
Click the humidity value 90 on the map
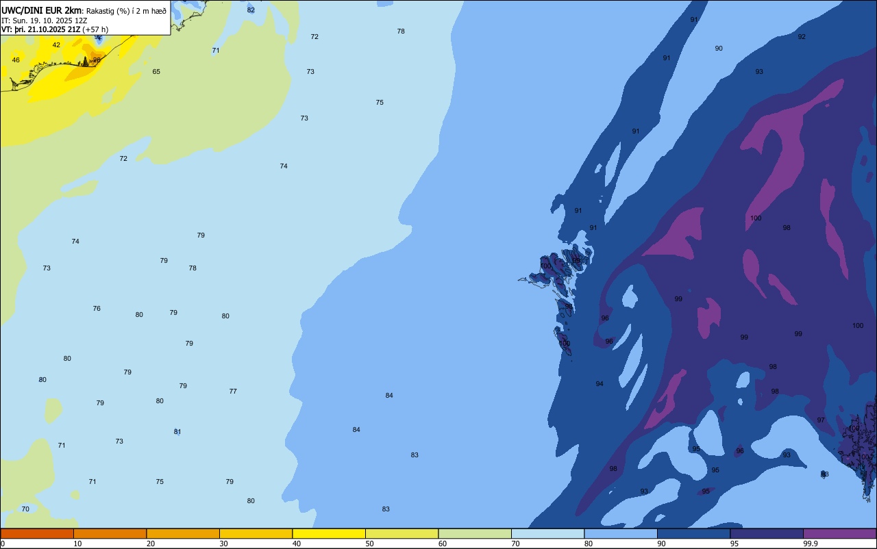[x=719, y=49]
